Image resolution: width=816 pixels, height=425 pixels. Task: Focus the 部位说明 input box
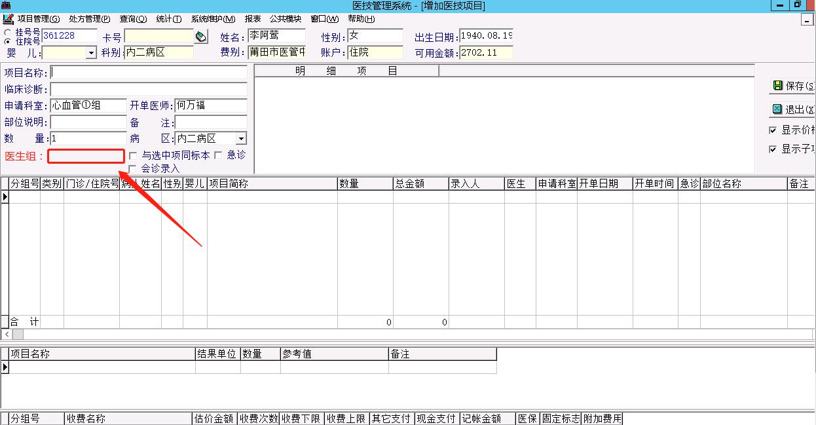(88, 122)
